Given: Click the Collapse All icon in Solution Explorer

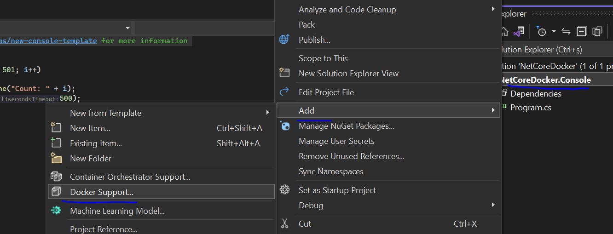Looking at the screenshot, I should 582,31.
